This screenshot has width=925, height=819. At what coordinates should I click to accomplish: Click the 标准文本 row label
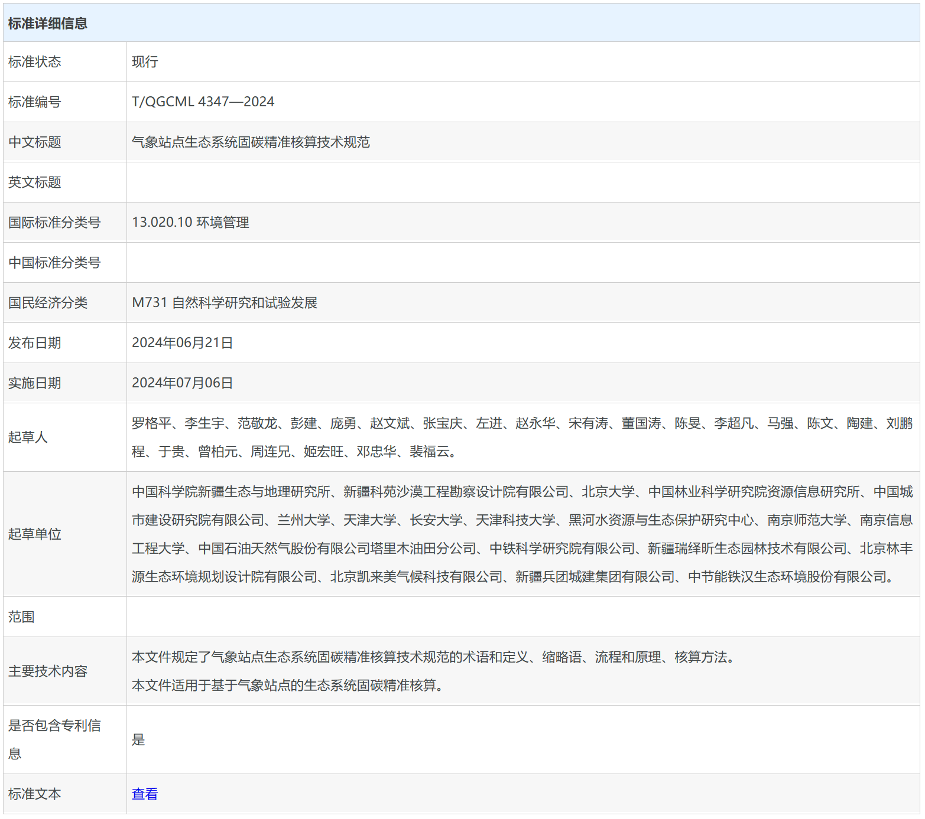tap(34, 794)
